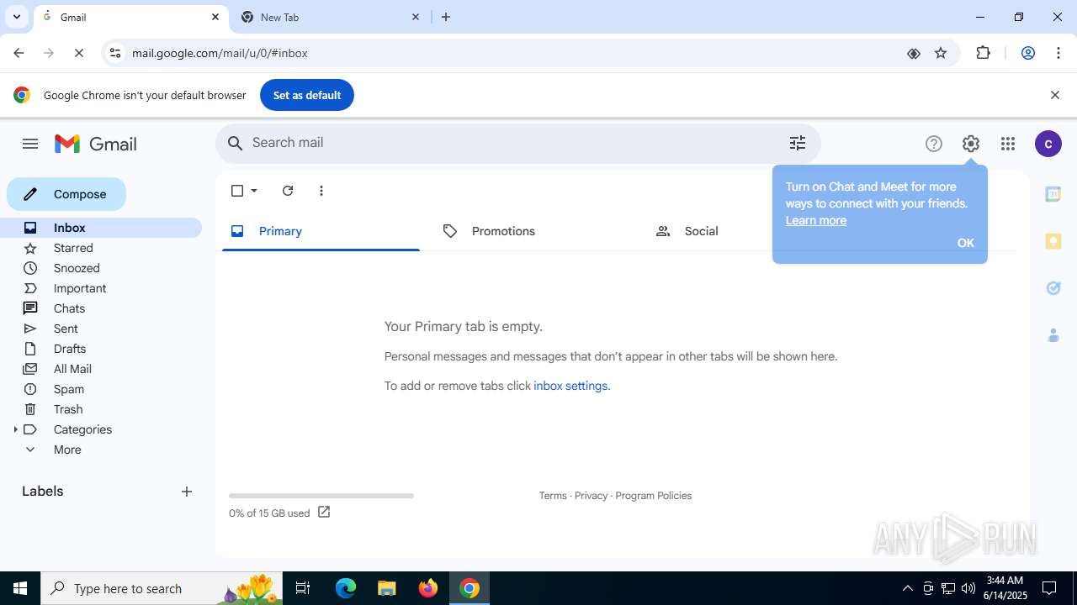Click the Gmail logo
This screenshot has width=1077, height=605.
[96, 144]
